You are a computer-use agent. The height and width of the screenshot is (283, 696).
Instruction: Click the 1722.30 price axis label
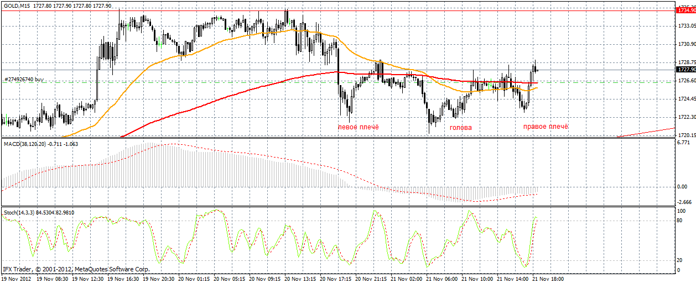click(686, 117)
